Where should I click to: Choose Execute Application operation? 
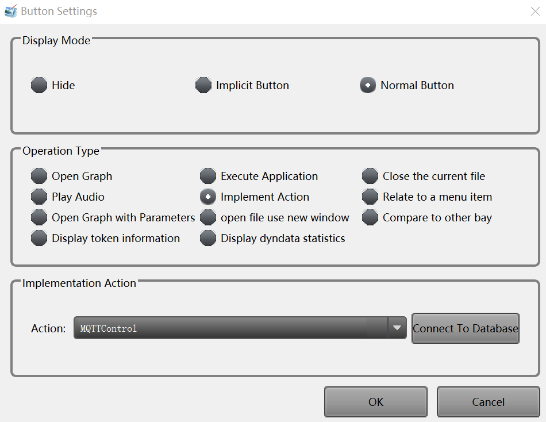click(208, 177)
